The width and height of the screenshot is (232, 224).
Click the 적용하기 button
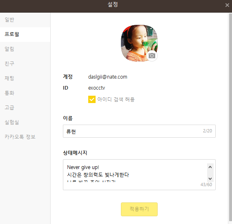point(139,209)
